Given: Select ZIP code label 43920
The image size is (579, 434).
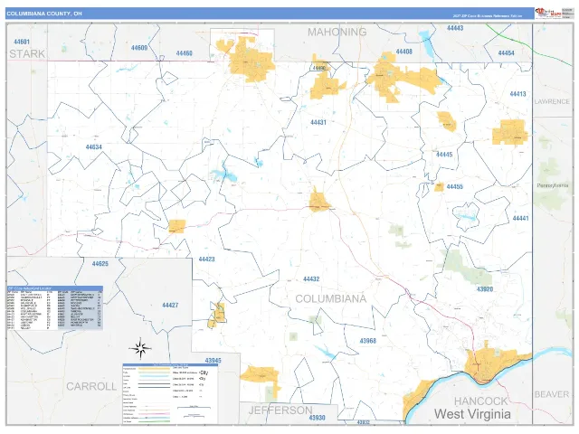Looking at the screenshot, I should pyautogui.click(x=485, y=289).
